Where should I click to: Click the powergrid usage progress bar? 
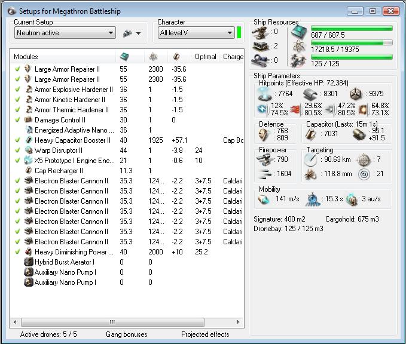tap(352, 42)
